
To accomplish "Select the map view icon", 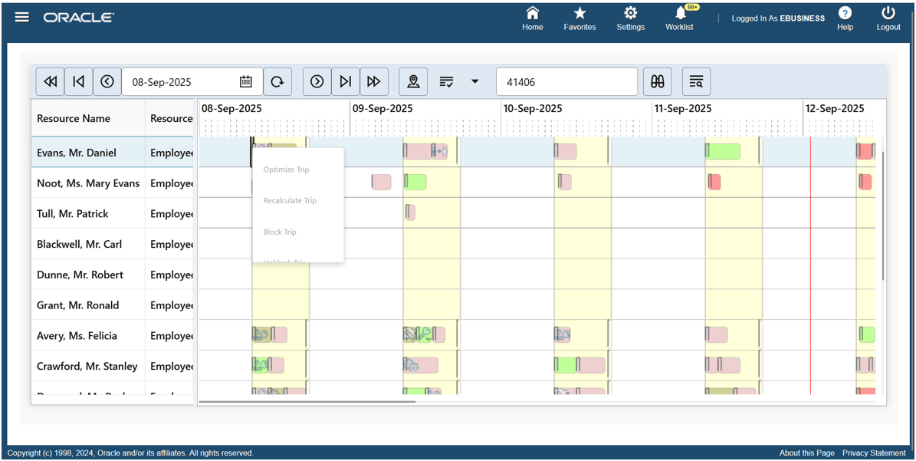I will coord(413,81).
